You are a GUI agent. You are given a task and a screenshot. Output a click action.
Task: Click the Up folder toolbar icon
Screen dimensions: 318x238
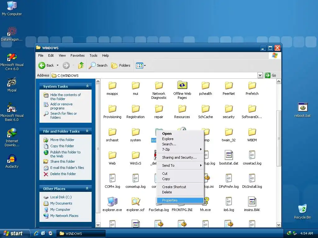tap(81, 65)
